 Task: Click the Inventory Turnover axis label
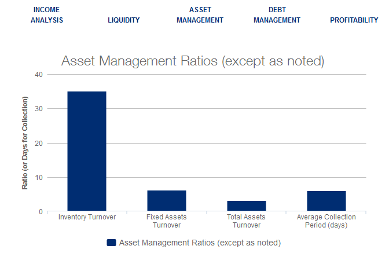[87, 217]
